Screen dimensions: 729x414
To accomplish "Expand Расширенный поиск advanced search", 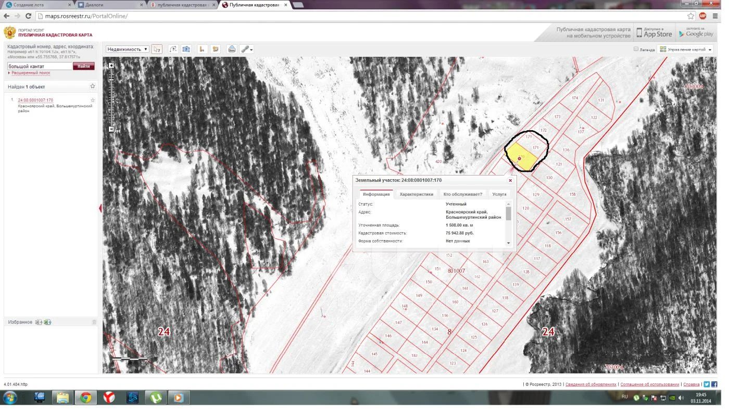I will tap(31, 73).
